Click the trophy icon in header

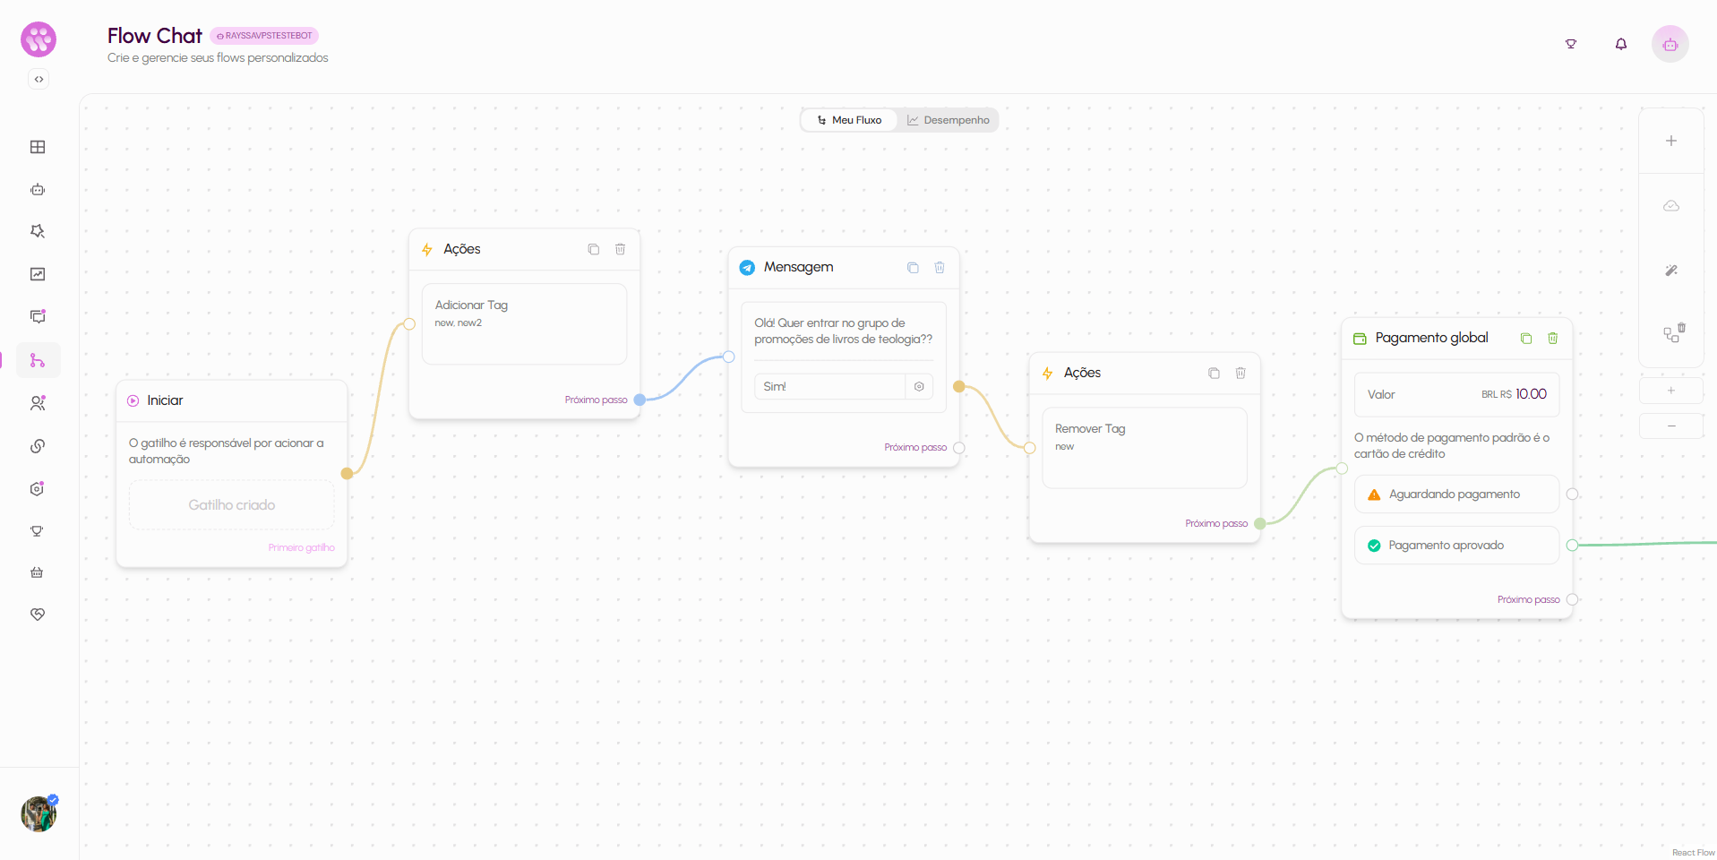click(x=1571, y=44)
